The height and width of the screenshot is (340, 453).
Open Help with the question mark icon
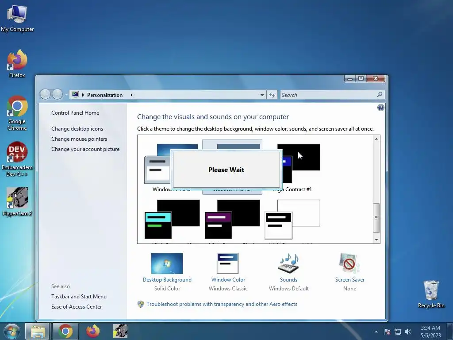tap(381, 108)
